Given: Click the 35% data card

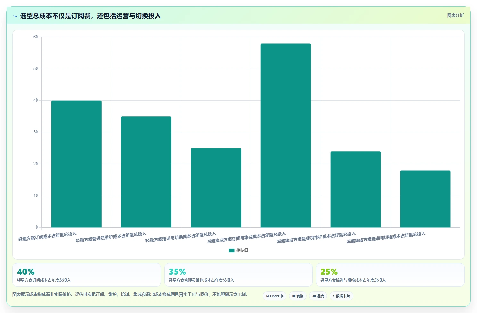Looking at the screenshot, I should pyautogui.click(x=238, y=275).
